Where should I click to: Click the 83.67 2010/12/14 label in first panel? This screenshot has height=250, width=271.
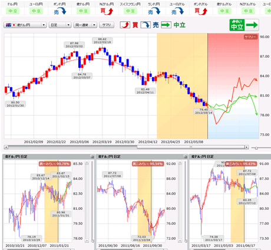[x=41, y=177]
